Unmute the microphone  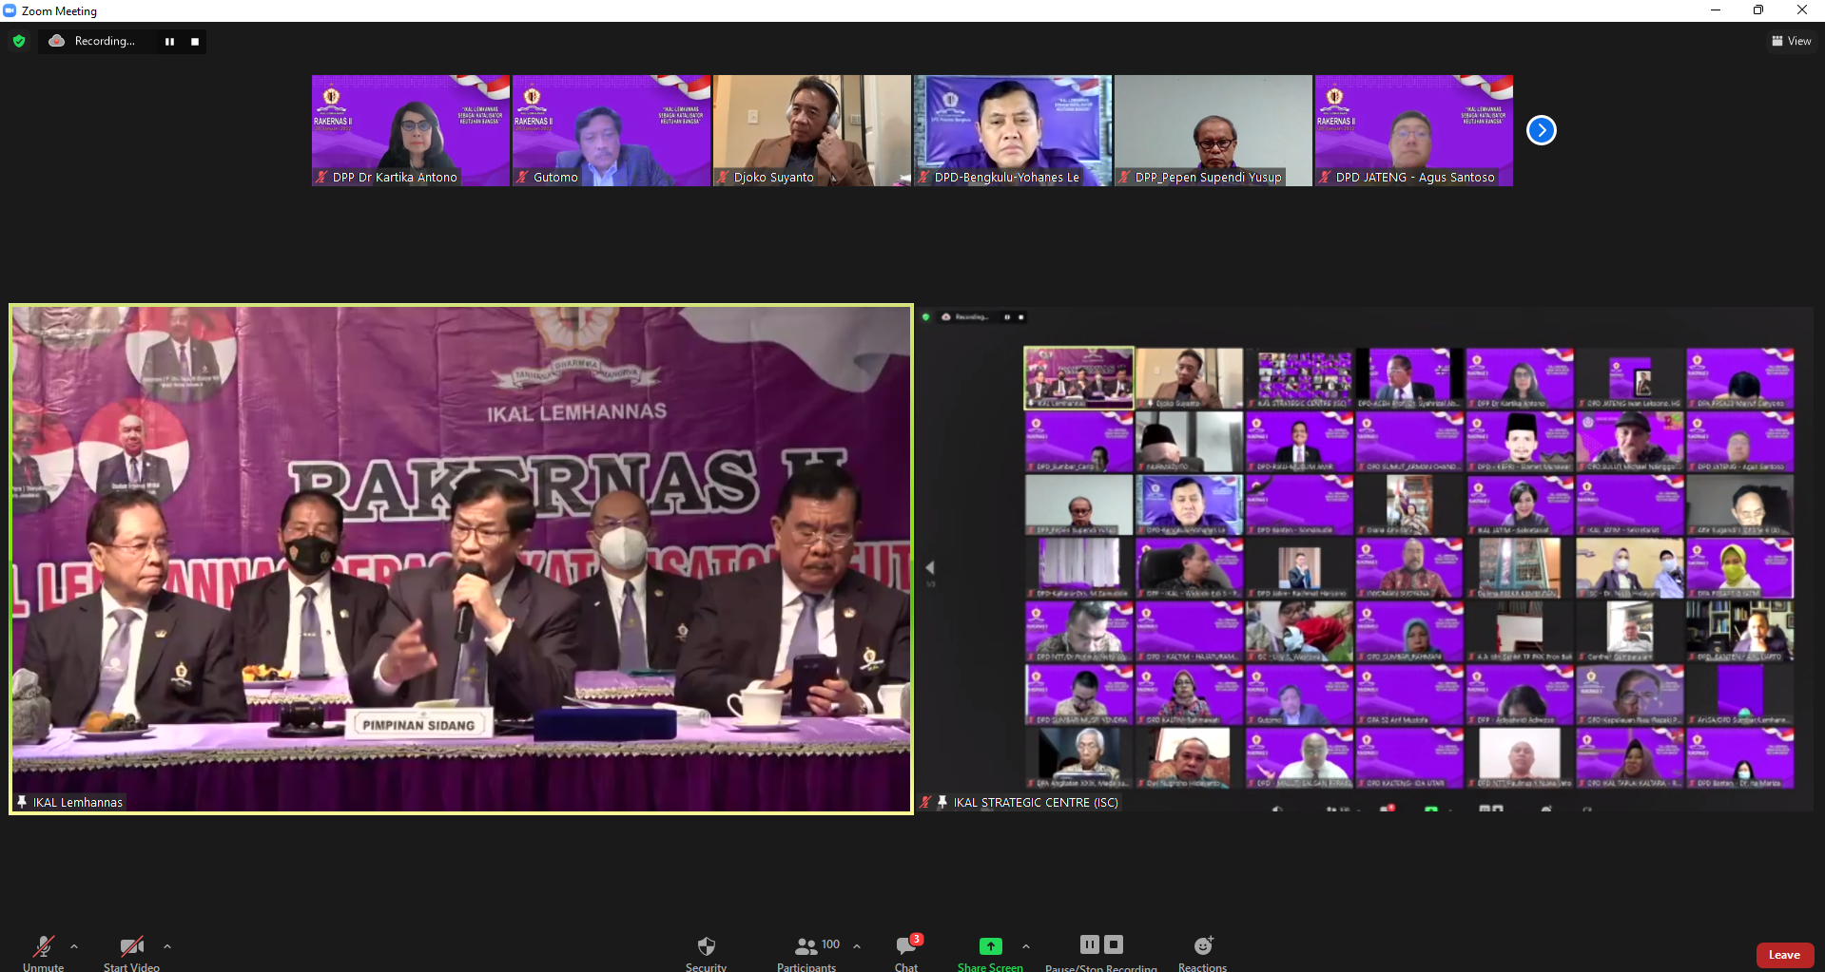[x=43, y=951]
